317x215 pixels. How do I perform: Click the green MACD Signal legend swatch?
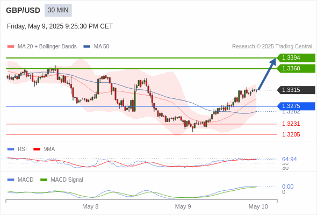coord(44,180)
